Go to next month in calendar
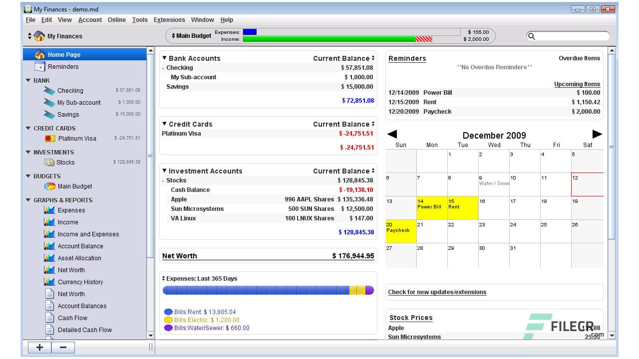 pos(597,134)
